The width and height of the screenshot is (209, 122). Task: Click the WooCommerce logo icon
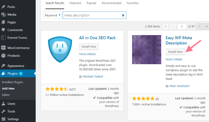point(3,48)
